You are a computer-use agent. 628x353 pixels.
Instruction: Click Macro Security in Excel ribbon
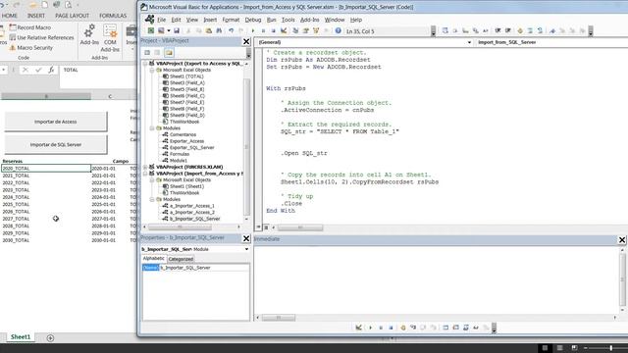point(31,48)
